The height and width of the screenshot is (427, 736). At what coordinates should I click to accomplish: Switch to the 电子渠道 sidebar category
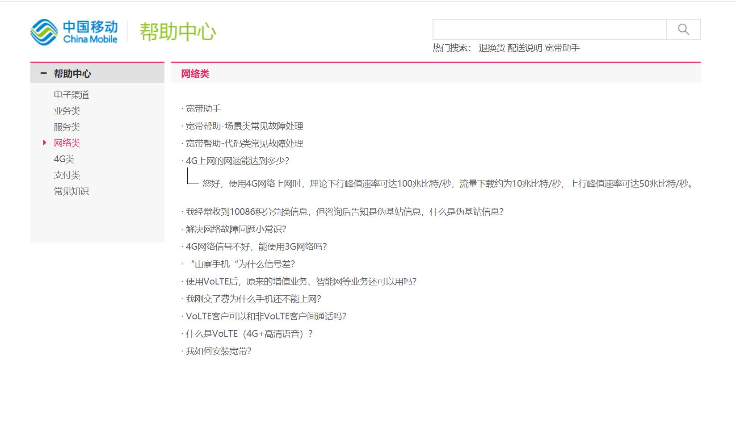[x=71, y=94]
